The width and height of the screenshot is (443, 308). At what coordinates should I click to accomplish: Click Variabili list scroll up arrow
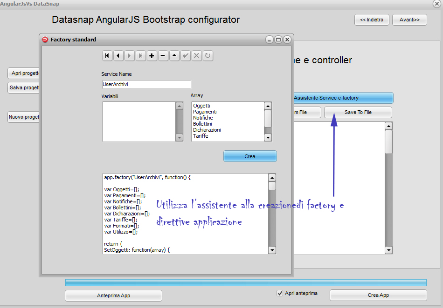pos(180,106)
